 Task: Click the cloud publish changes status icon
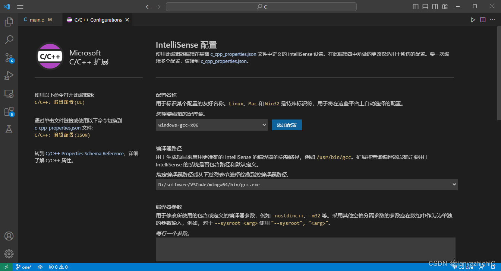click(40, 267)
